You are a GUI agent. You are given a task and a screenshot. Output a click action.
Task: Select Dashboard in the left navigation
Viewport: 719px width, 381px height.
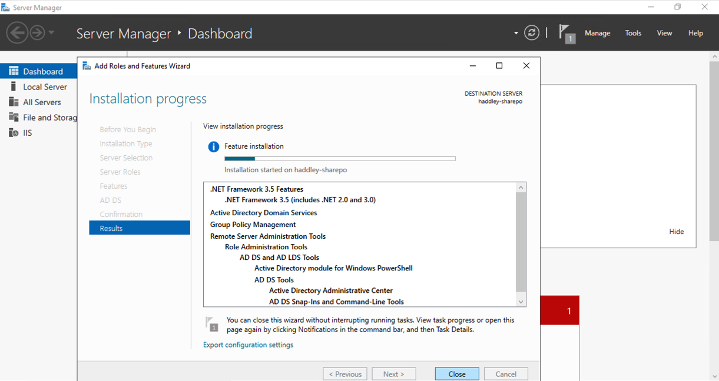39,71
